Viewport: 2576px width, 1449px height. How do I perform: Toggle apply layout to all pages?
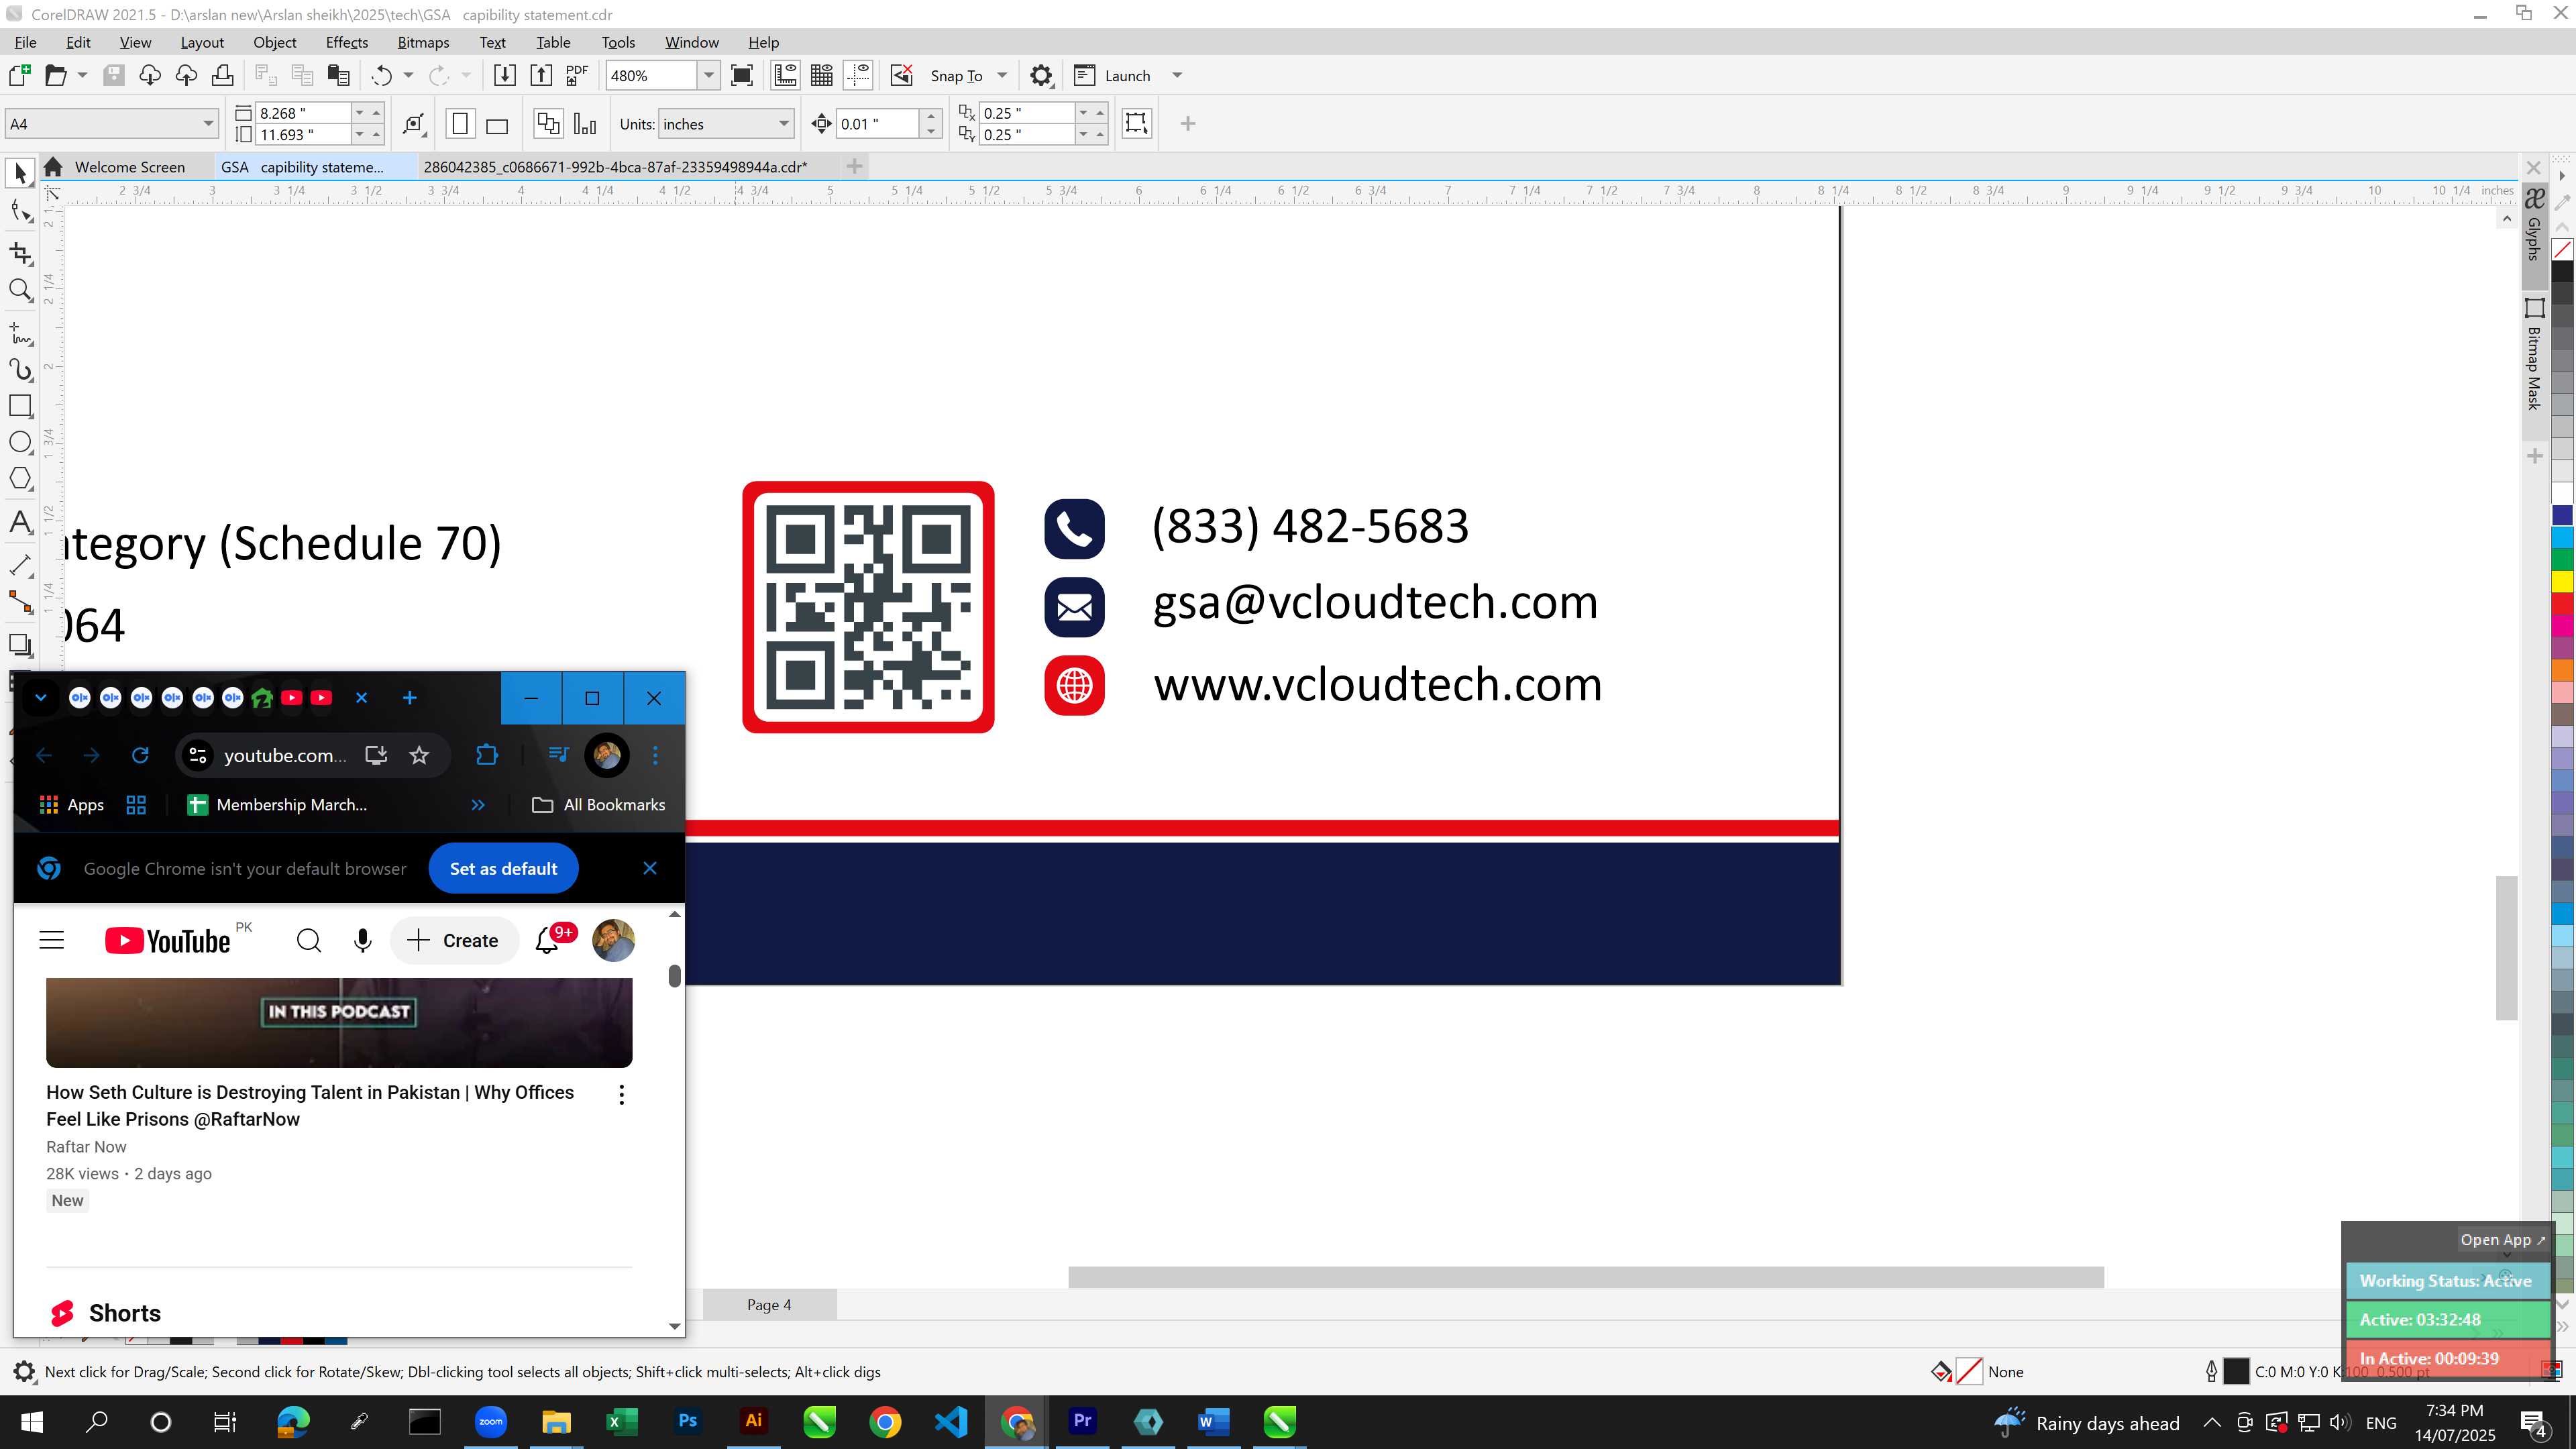548,124
